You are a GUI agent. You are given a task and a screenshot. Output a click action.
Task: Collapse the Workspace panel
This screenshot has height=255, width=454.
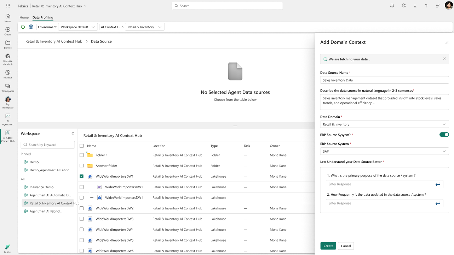click(x=73, y=134)
